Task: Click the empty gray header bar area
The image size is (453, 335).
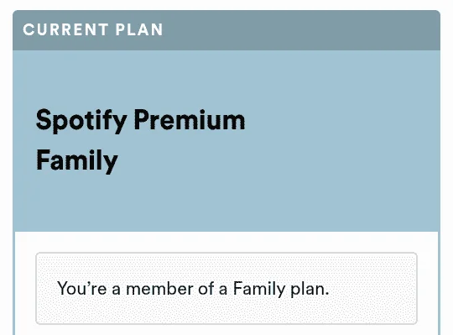Action: pyautogui.click(x=300, y=30)
